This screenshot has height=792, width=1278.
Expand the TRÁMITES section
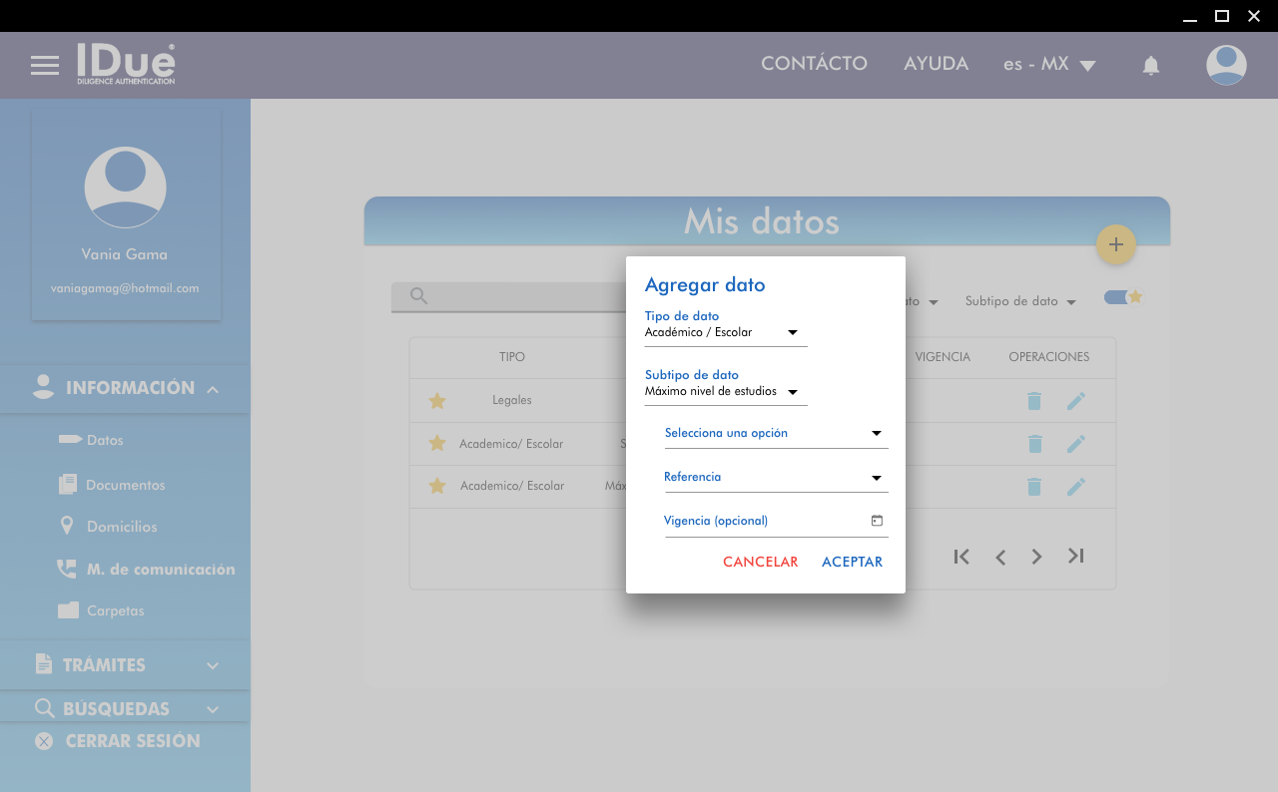click(x=125, y=664)
